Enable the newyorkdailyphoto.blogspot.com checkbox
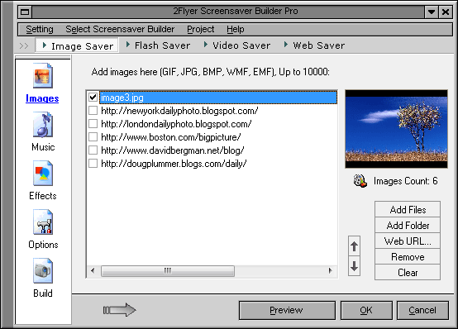The height and width of the screenshot is (329, 458). (93, 111)
